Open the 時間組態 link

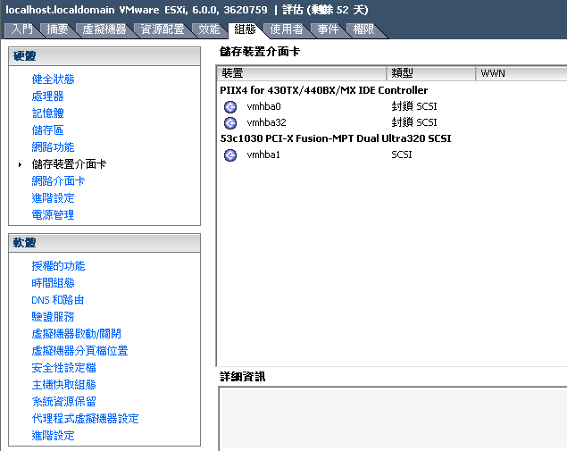[x=54, y=283]
